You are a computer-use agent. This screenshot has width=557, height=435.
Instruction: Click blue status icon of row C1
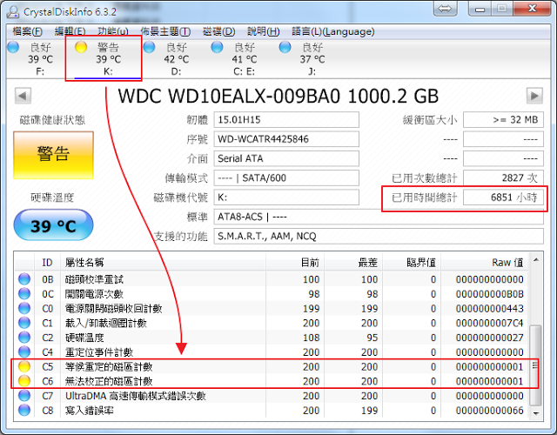point(24,323)
